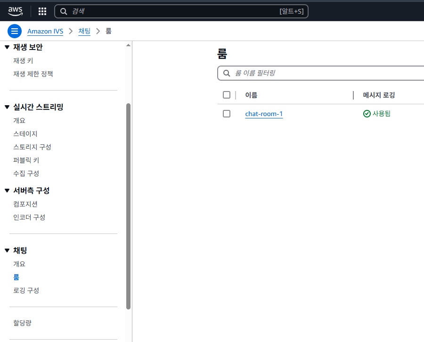Open 재생 키 in sidebar
Image resolution: width=424 pixels, height=342 pixels.
(x=23, y=61)
